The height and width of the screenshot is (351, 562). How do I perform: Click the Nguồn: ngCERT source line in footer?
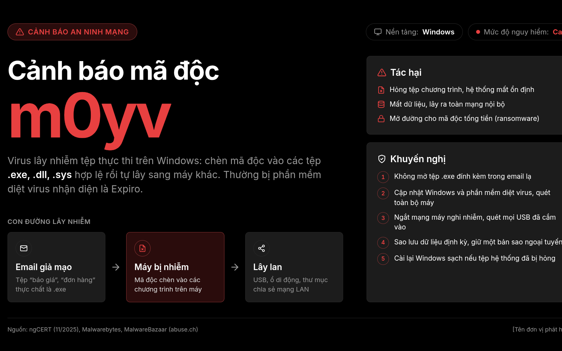coord(103,330)
